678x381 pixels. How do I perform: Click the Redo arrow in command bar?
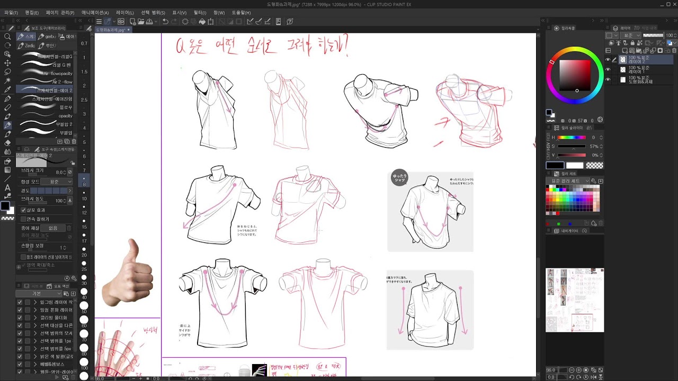[x=174, y=22]
